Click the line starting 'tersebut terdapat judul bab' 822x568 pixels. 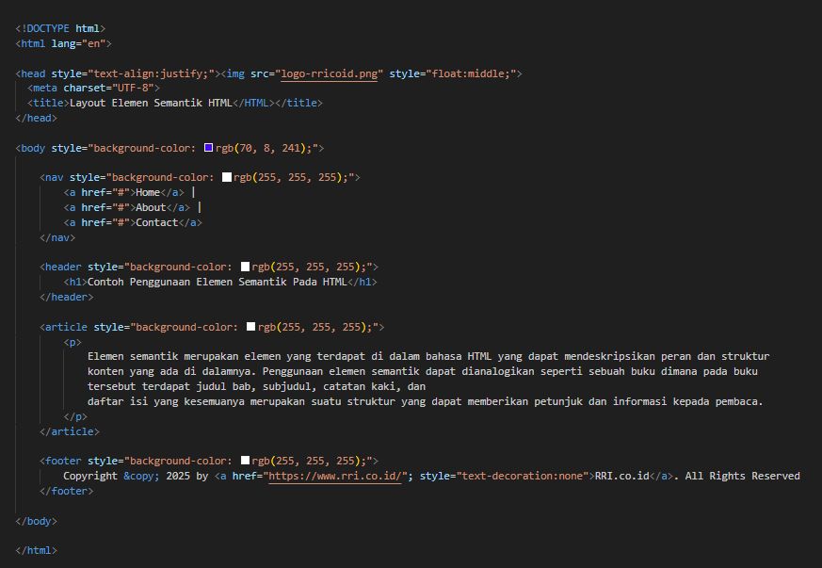(x=256, y=386)
